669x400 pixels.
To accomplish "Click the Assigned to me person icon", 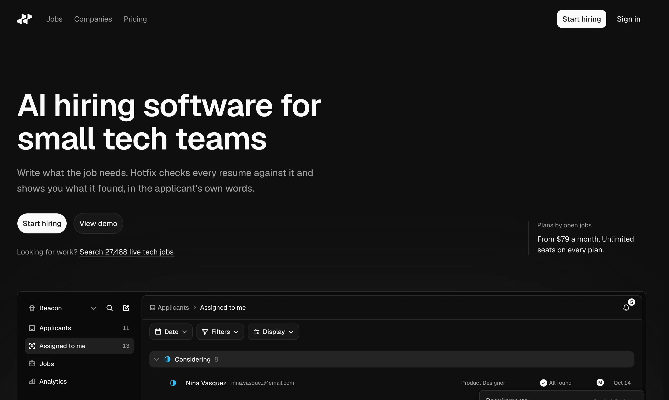I will tap(32, 346).
